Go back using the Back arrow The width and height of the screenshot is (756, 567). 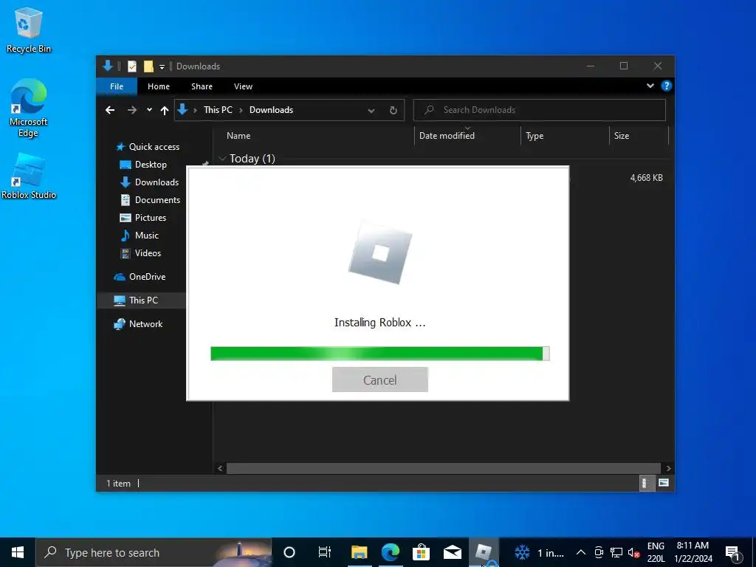[110, 110]
